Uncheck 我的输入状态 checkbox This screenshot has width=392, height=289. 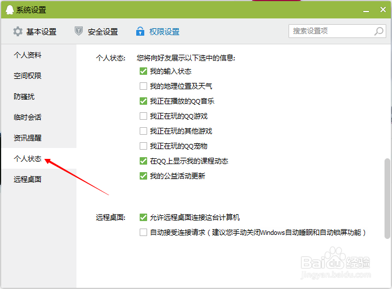coord(143,71)
